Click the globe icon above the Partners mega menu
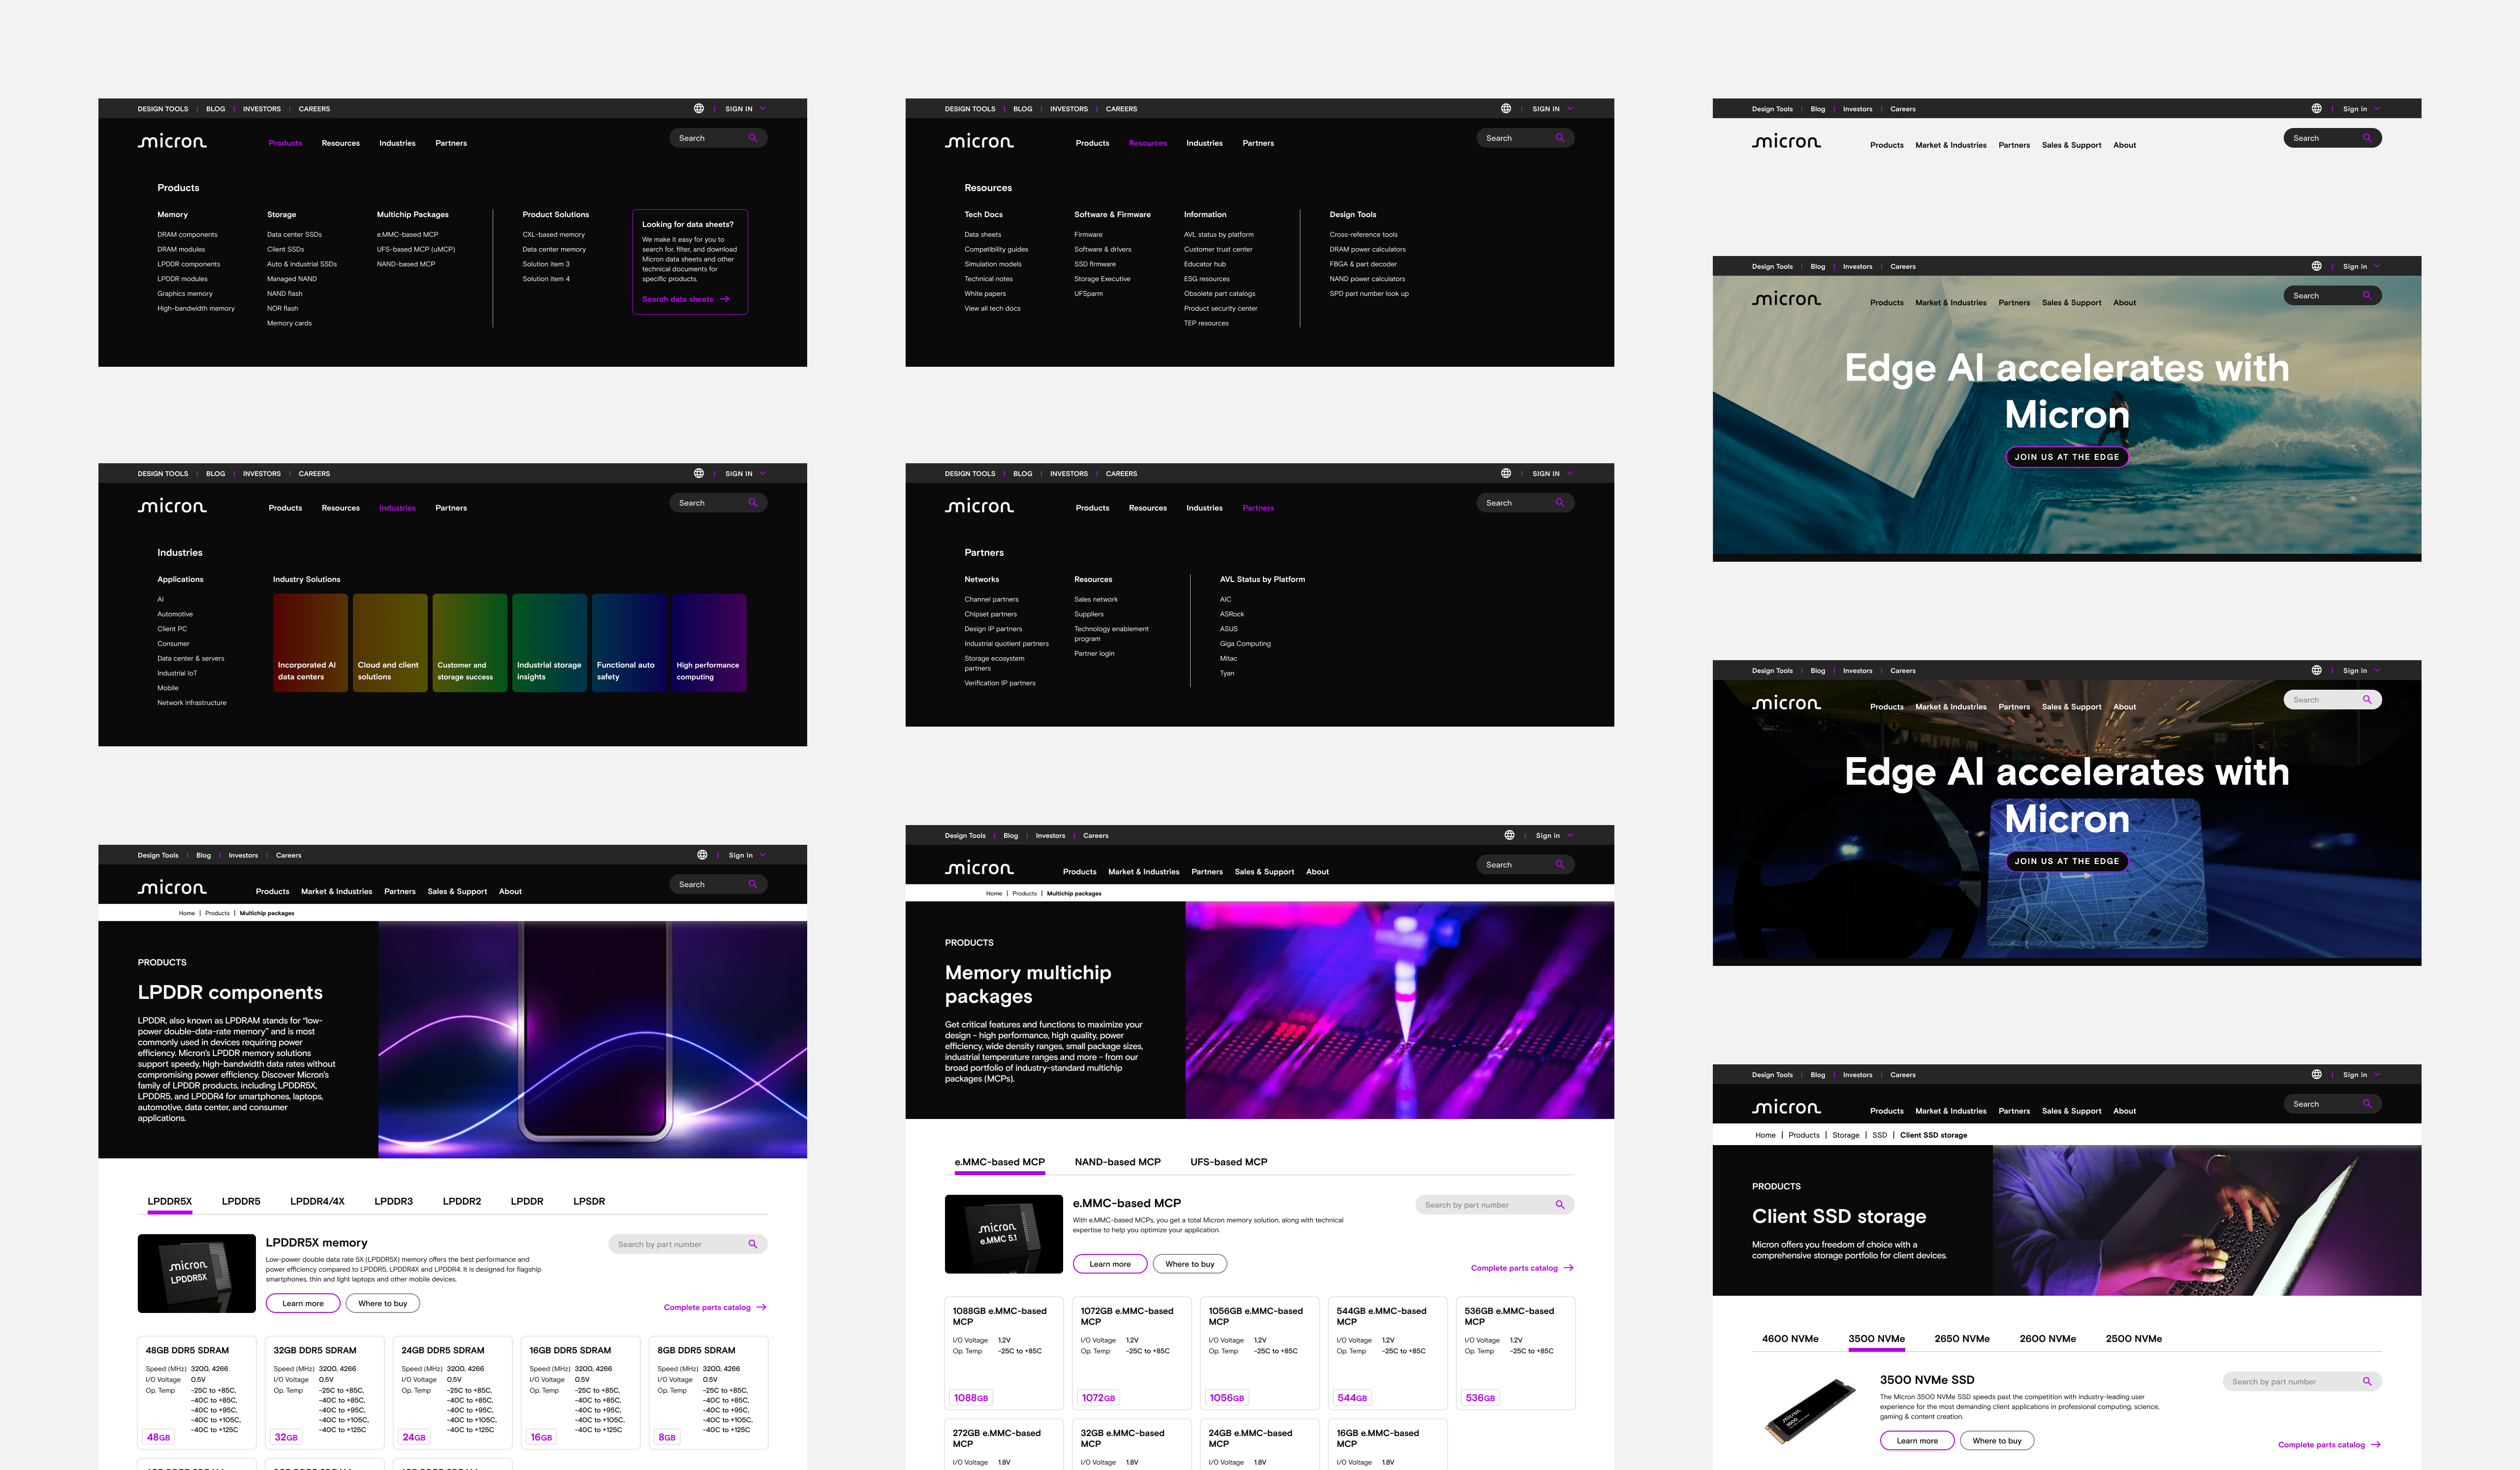 pos(1506,473)
